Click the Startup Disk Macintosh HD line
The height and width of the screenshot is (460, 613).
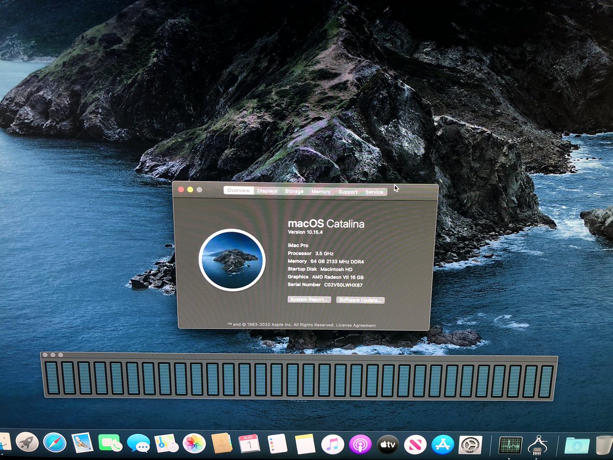pyautogui.click(x=320, y=269)
